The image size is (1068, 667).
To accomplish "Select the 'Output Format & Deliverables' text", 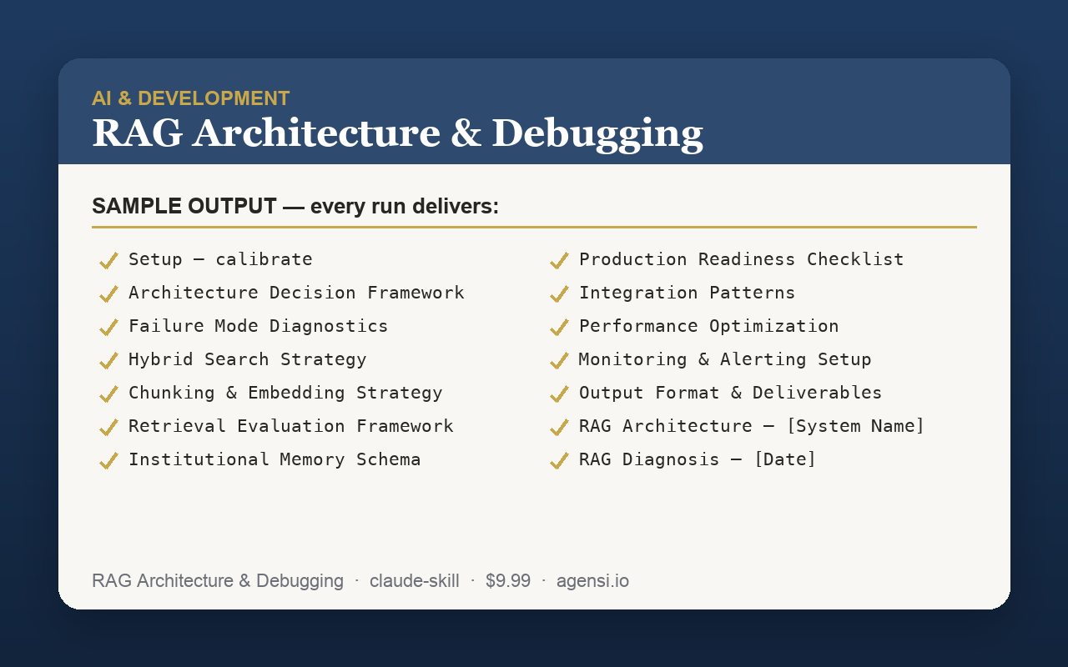I will coord(731,393).
